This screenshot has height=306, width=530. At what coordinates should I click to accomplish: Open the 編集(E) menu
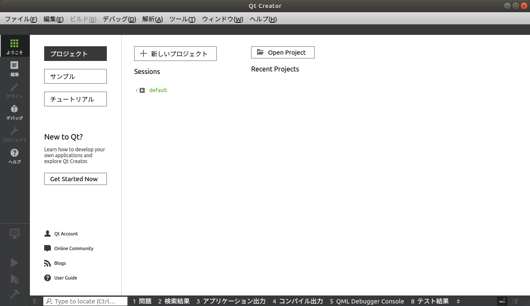tap(53, 19)
